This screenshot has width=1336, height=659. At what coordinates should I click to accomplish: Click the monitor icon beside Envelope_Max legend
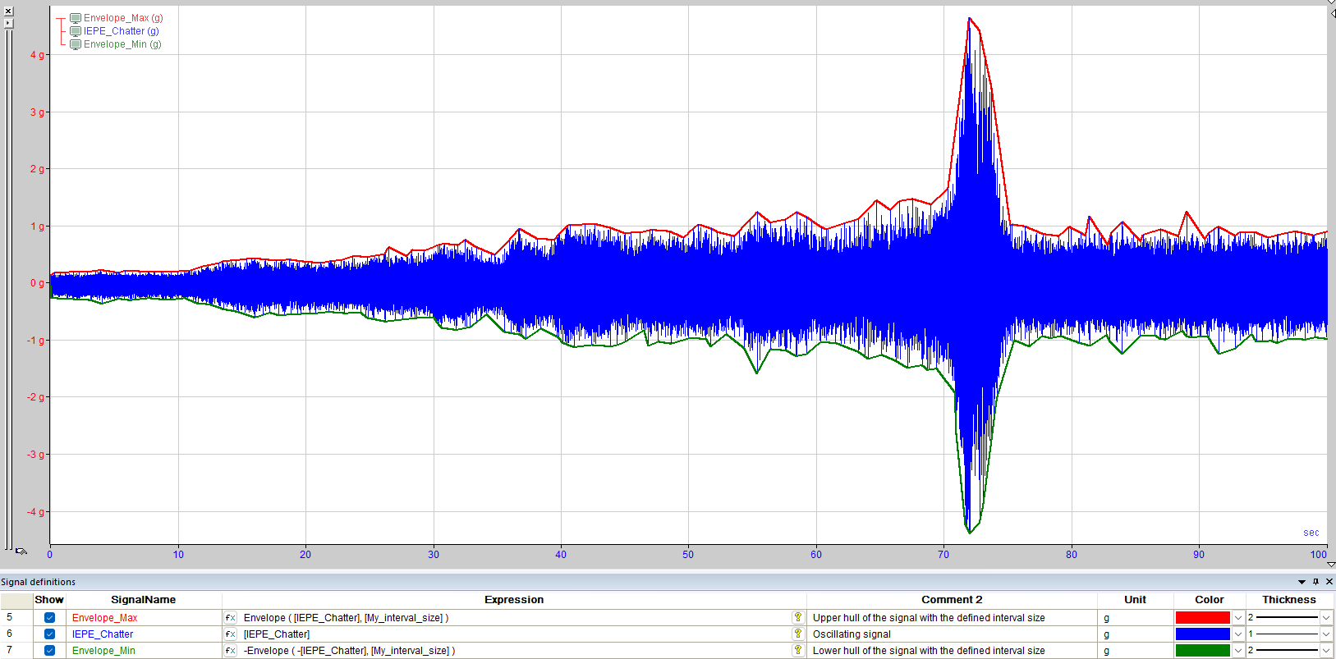point(76,18)
